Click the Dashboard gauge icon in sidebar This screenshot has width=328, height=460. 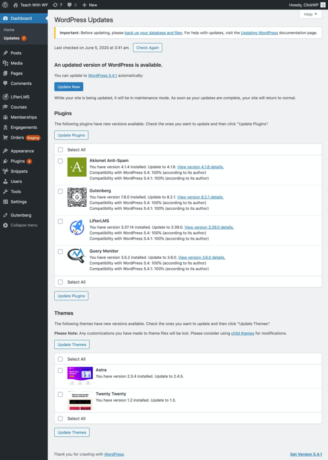5,18
